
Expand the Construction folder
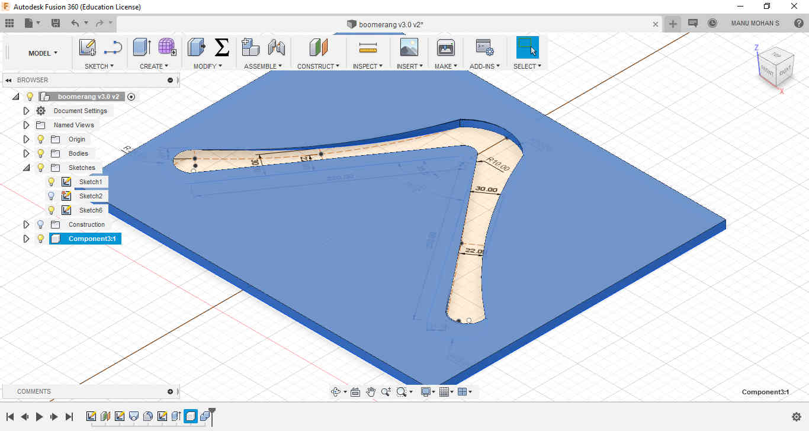point(26,224)
